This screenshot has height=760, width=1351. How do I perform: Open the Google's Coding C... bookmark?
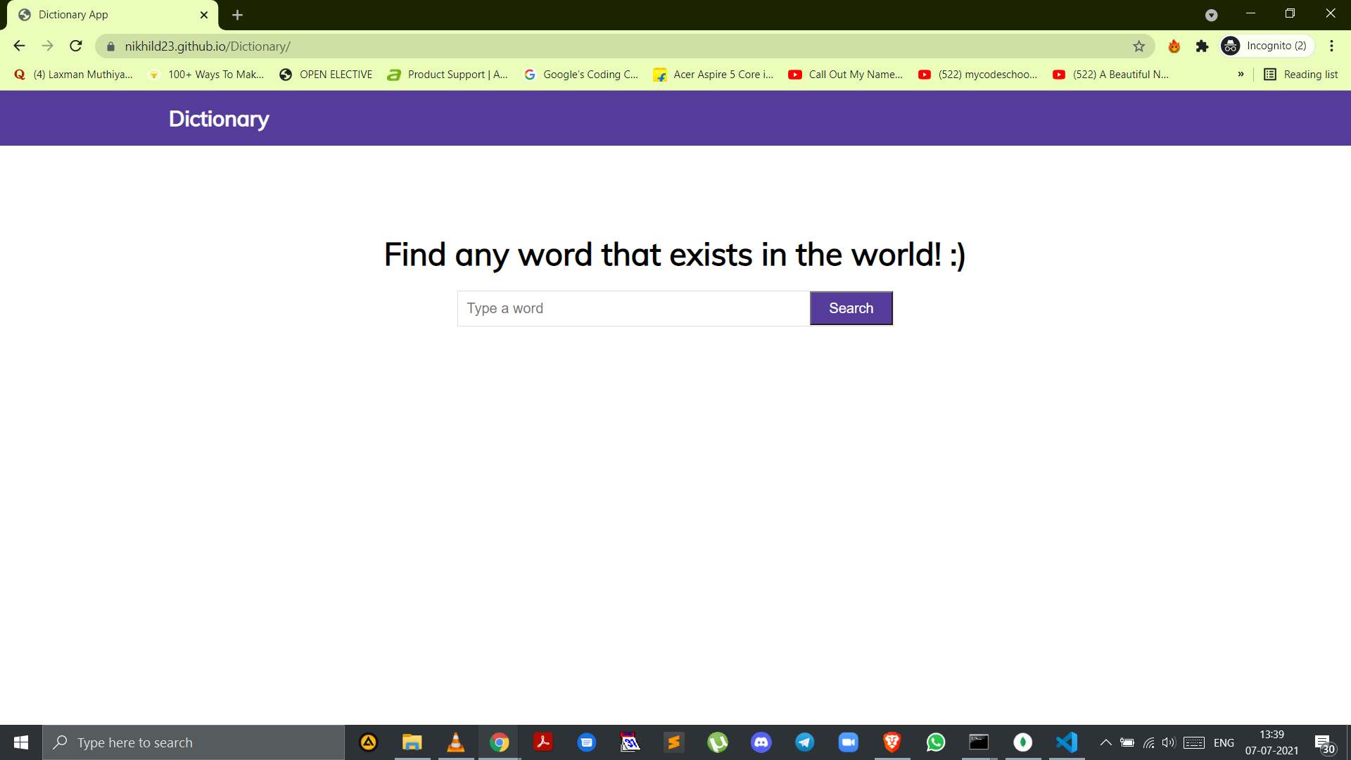(581, 75)
